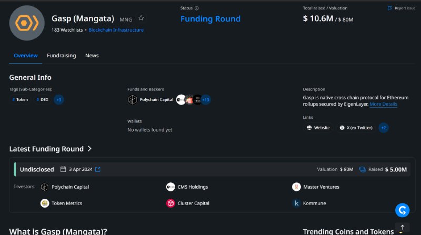Expand Latest Funding Round chevron arrow
This screenshot has height=235, width=421.
89,149
